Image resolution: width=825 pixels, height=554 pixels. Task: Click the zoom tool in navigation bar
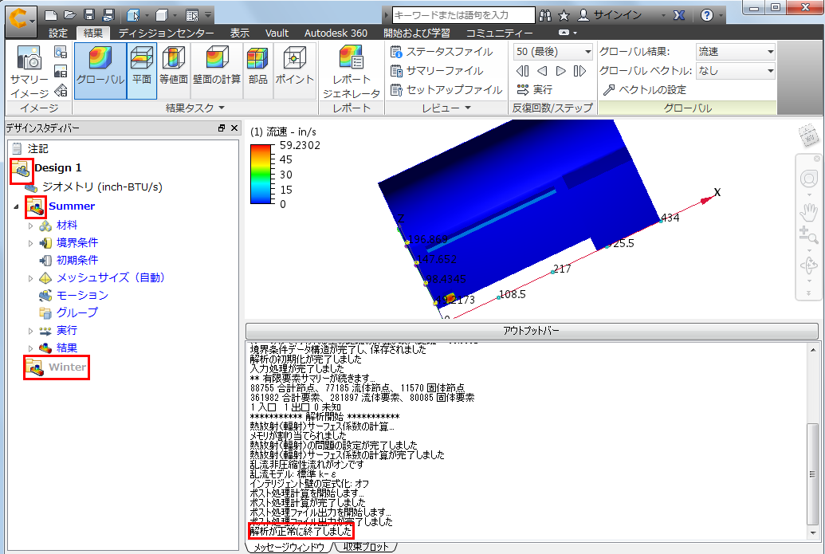(x=809, y=235)
